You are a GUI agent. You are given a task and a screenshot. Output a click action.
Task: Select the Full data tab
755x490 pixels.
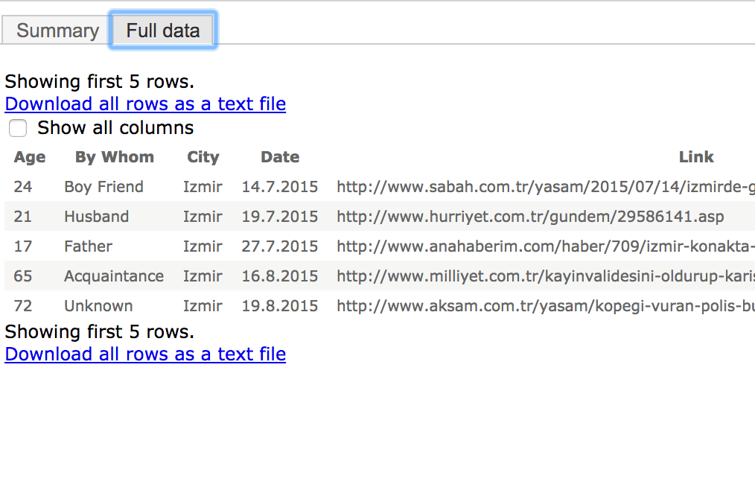[x=163, y=31]
